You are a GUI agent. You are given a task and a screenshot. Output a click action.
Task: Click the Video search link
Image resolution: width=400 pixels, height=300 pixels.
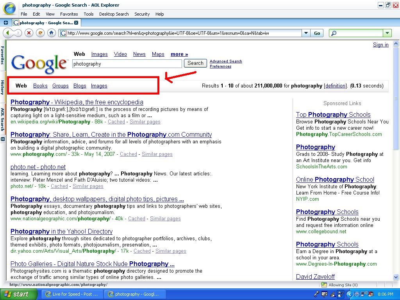tap(120, 54)
